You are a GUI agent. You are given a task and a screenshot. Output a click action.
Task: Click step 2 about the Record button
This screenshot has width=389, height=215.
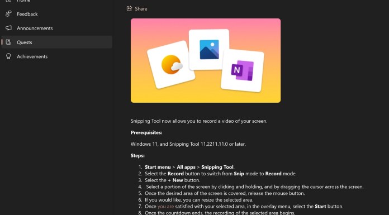(221, 174)
